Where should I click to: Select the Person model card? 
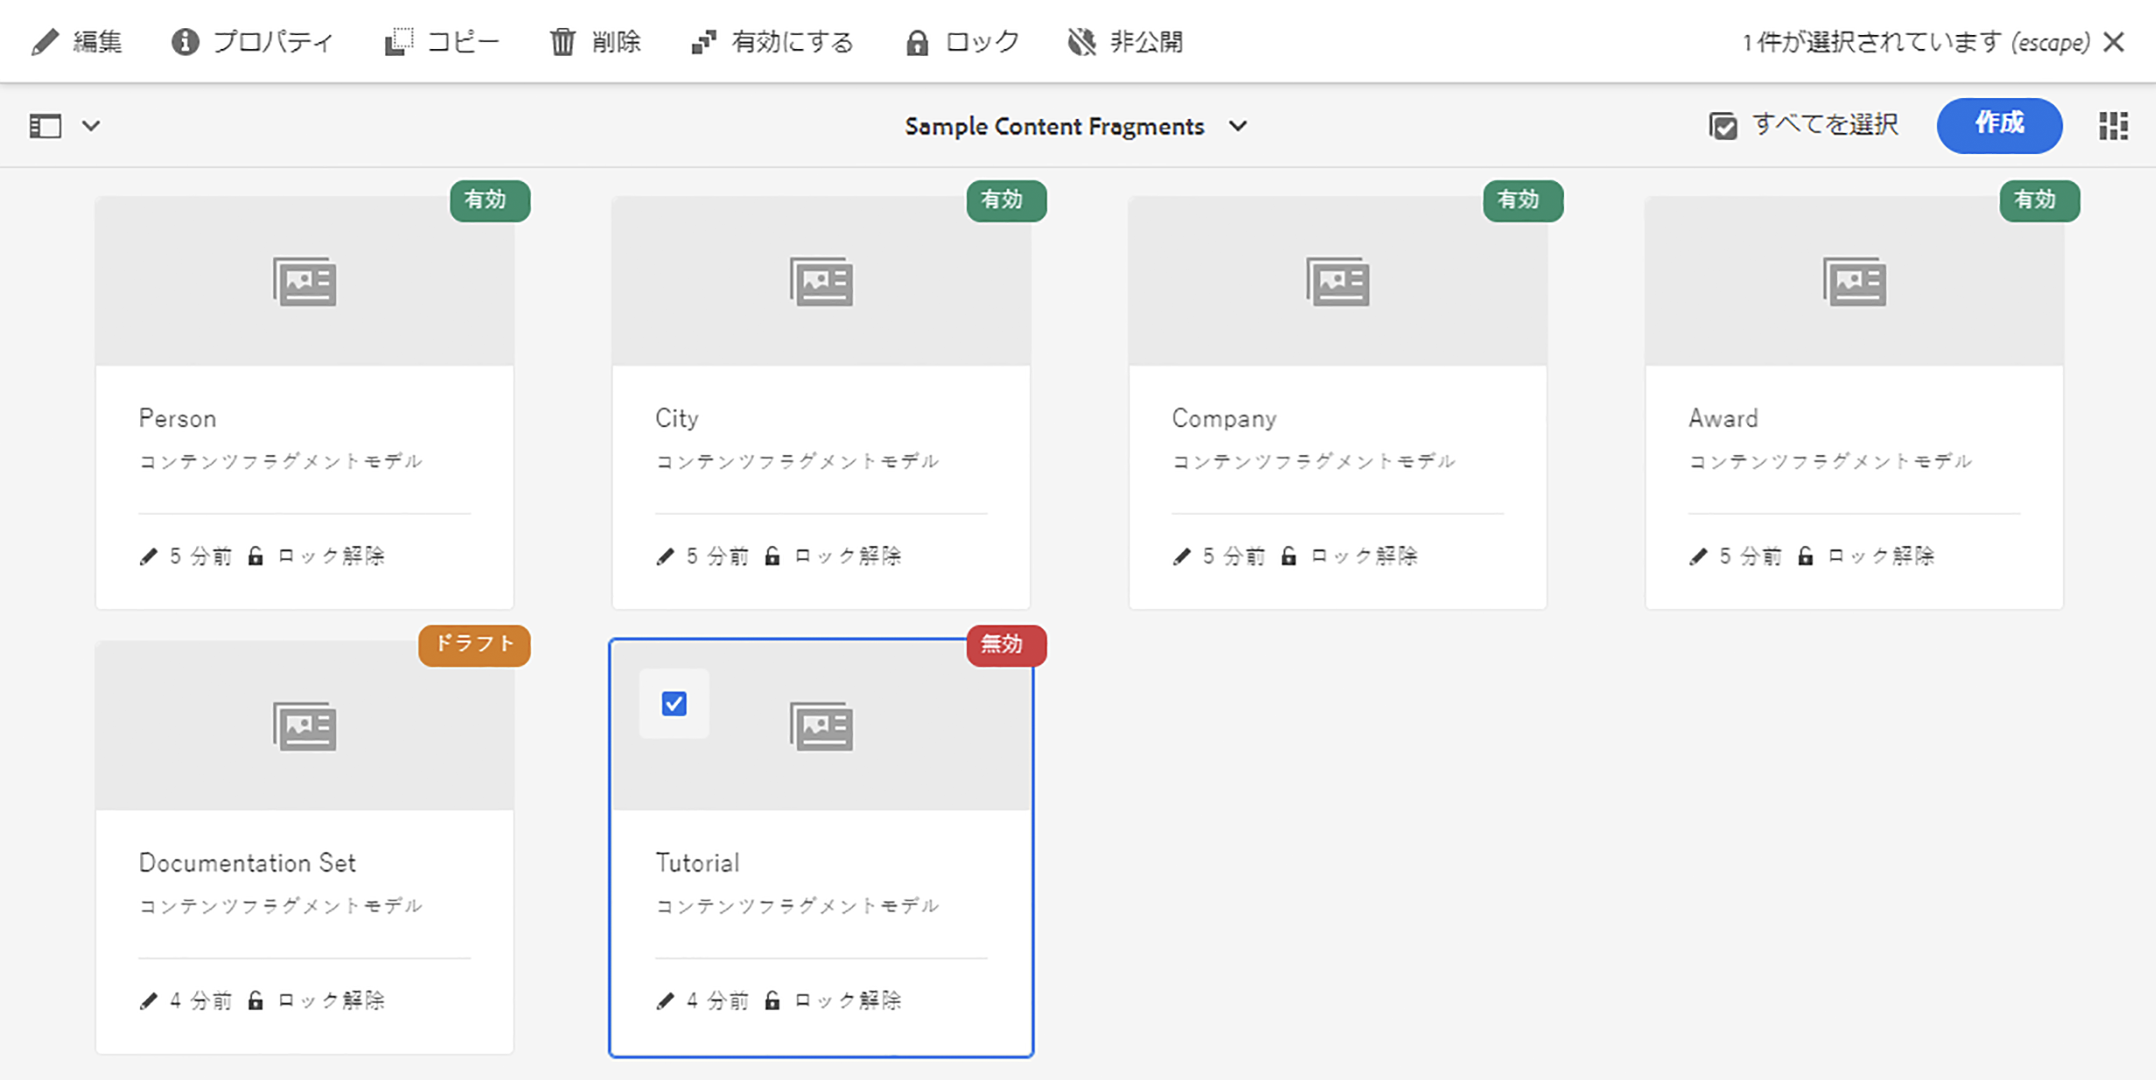click(x=304, y=403)
